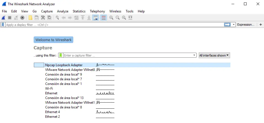Click the Apply a display filter field
This screenshot has width=264, height=123.
pyautogui.click(x=114, y=25)
